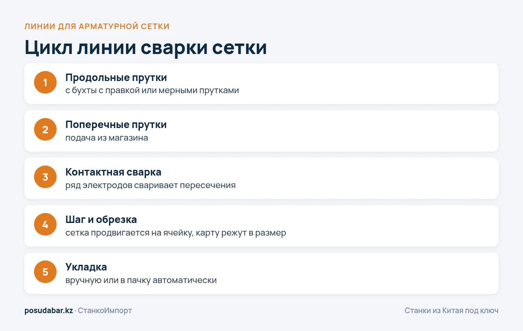Click the 'Станки из Китая под ключ' footer text
Image resolution: width=523 pixels, height=331 pixels.
tap(452, 311)
